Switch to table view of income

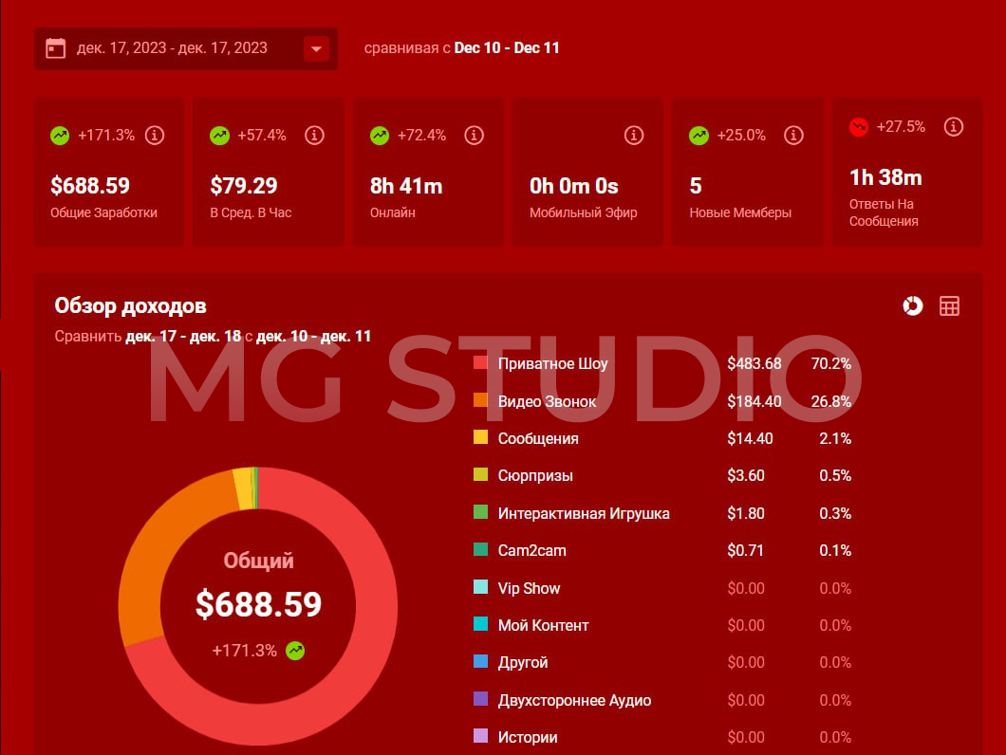point(949,305)
